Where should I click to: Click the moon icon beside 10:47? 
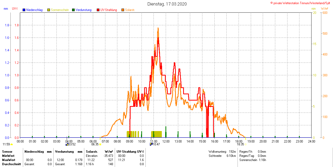[x=151, y=144]
